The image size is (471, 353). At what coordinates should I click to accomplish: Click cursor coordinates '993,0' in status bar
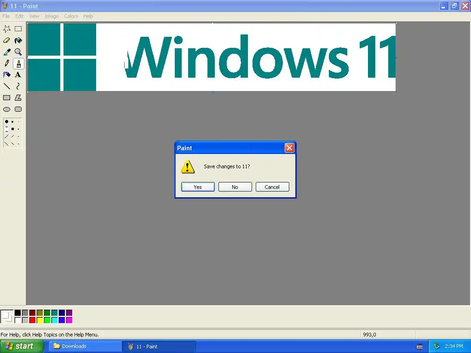(x=369, y=335)
